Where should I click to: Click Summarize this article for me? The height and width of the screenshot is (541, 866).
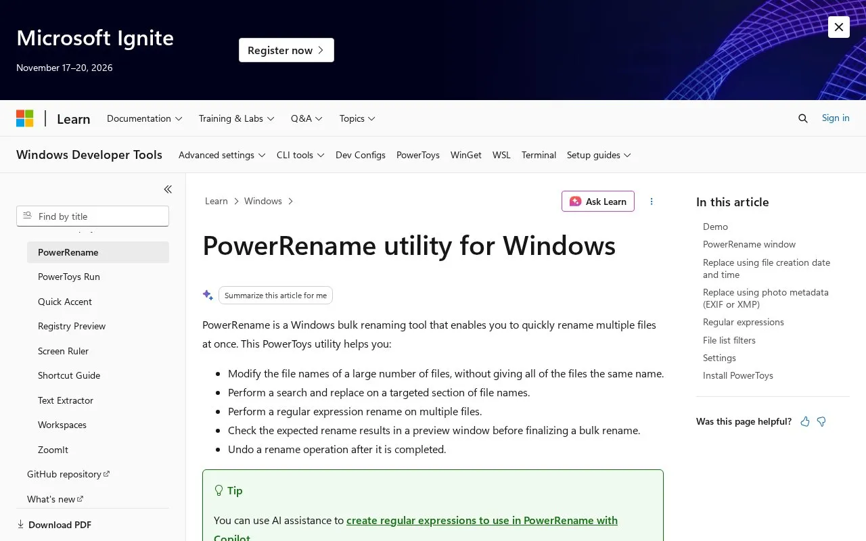pos(275,296)
